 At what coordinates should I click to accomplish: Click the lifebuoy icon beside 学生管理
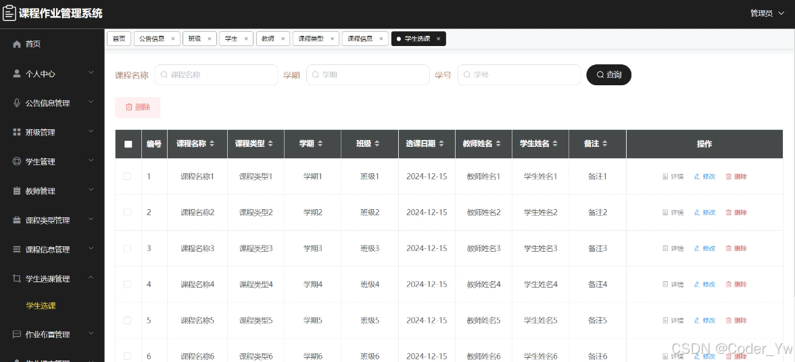(x=17, y=162)
